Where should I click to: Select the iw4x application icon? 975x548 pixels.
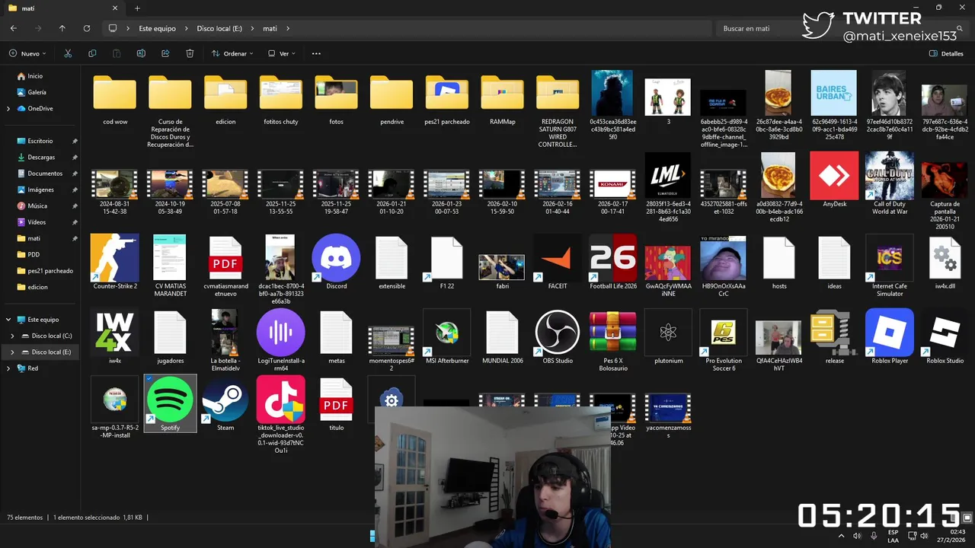pos(115,333)
